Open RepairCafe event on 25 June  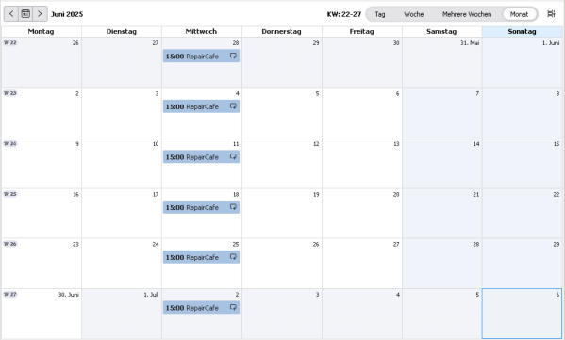pyautogui.click(x=201, y=257)
